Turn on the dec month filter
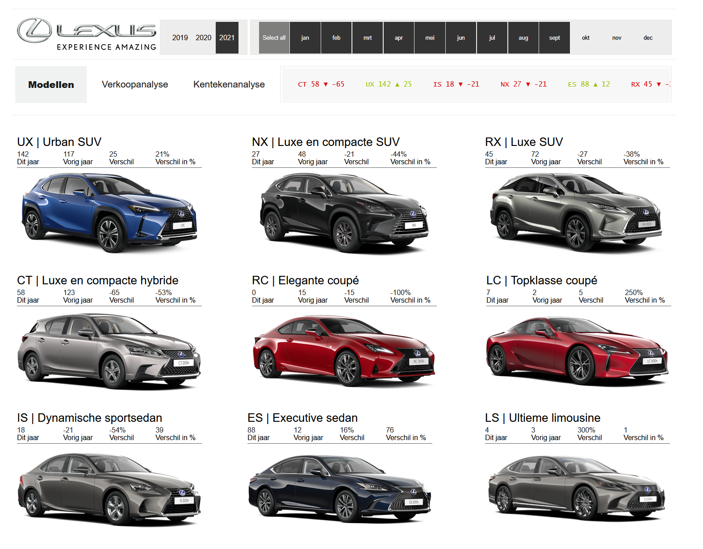The width and height of the screenshot is (703, 549). pyautogui.click(x=648, y=38)
